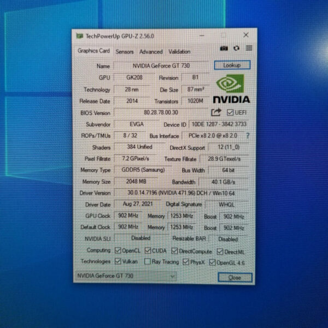Toggle the DirectCompute checkbox
Image resolution: width=328 pixels, height=328 pixels.
(174, 251)
